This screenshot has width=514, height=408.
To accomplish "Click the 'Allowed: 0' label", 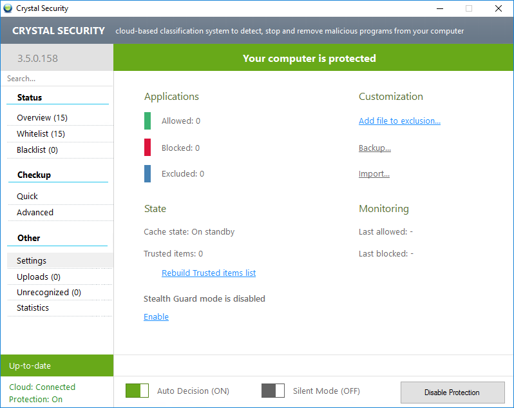I will pos(181,121).
